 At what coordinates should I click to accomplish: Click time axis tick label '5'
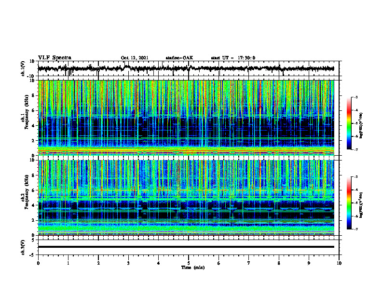(x=189, y=263)
